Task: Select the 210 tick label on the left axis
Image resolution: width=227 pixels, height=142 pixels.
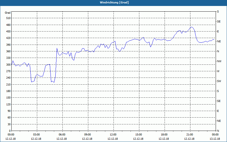Action: [x=9, y=84]
